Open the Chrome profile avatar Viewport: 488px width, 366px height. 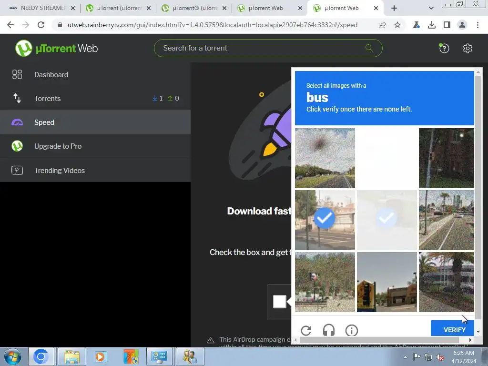(x=462, y=25)
